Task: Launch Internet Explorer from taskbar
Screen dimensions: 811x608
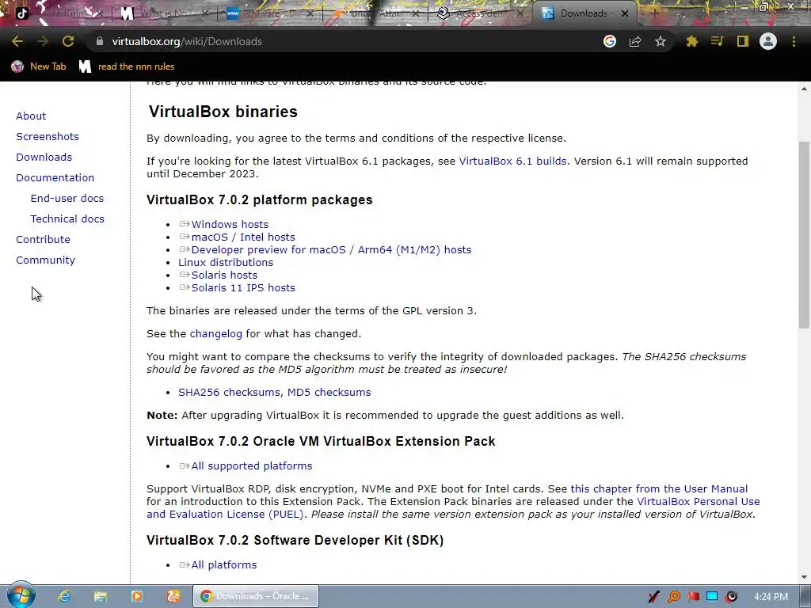Action: (x=63, y=596)
